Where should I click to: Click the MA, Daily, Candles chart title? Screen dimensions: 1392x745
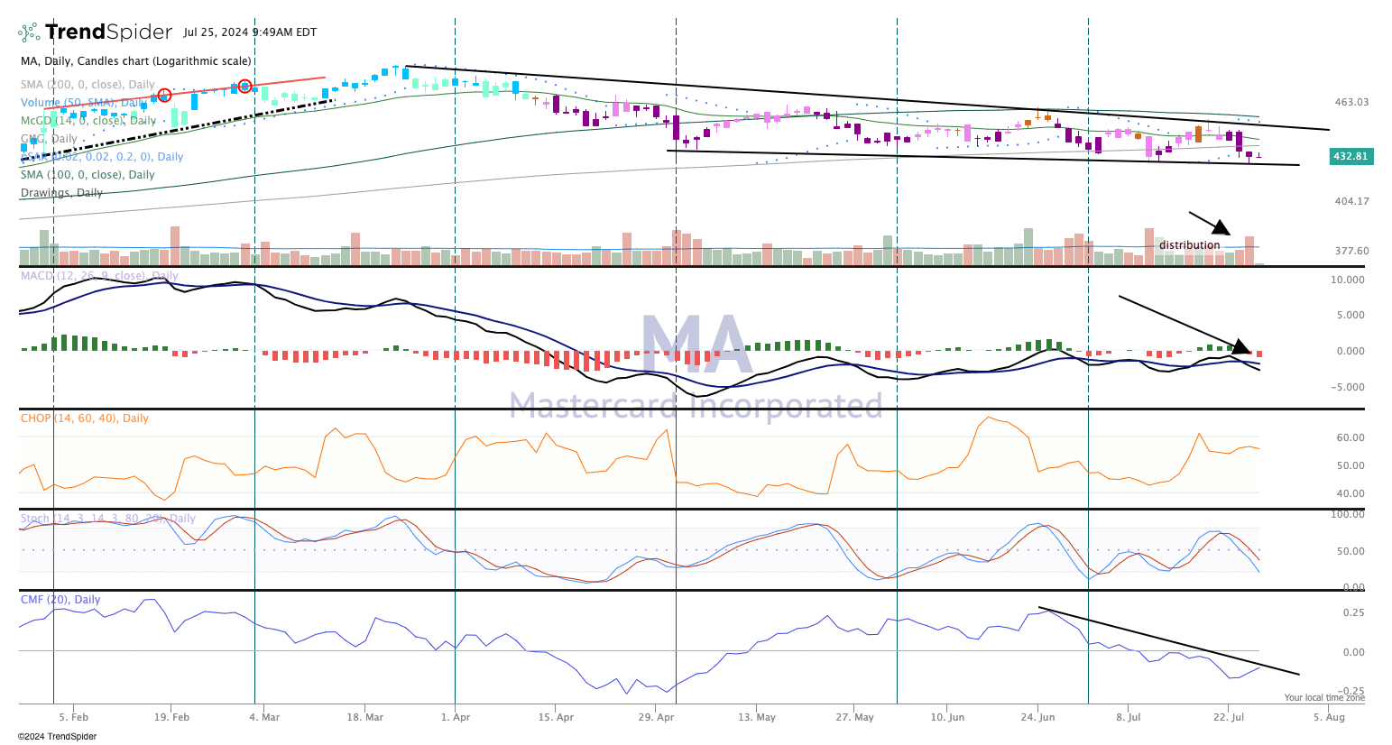[x=136, y=61]
